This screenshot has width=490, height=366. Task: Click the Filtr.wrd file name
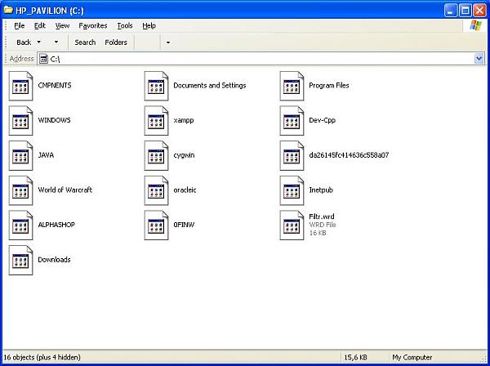[322, 216]
